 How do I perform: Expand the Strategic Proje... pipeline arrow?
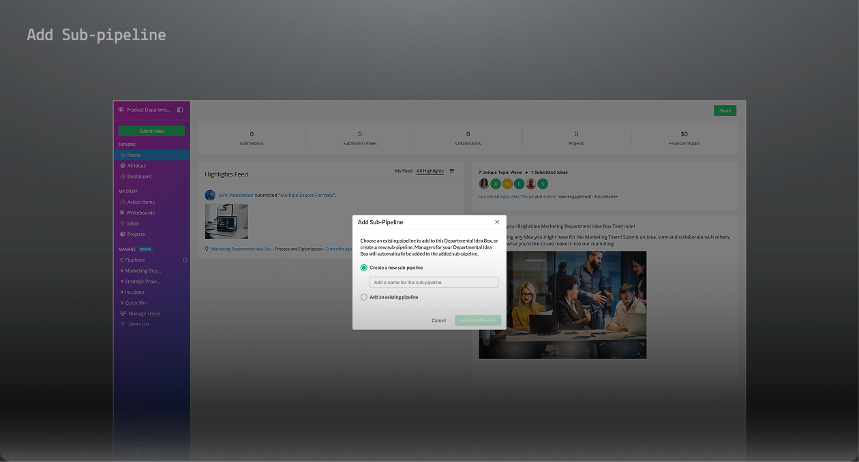coord(122,281)
